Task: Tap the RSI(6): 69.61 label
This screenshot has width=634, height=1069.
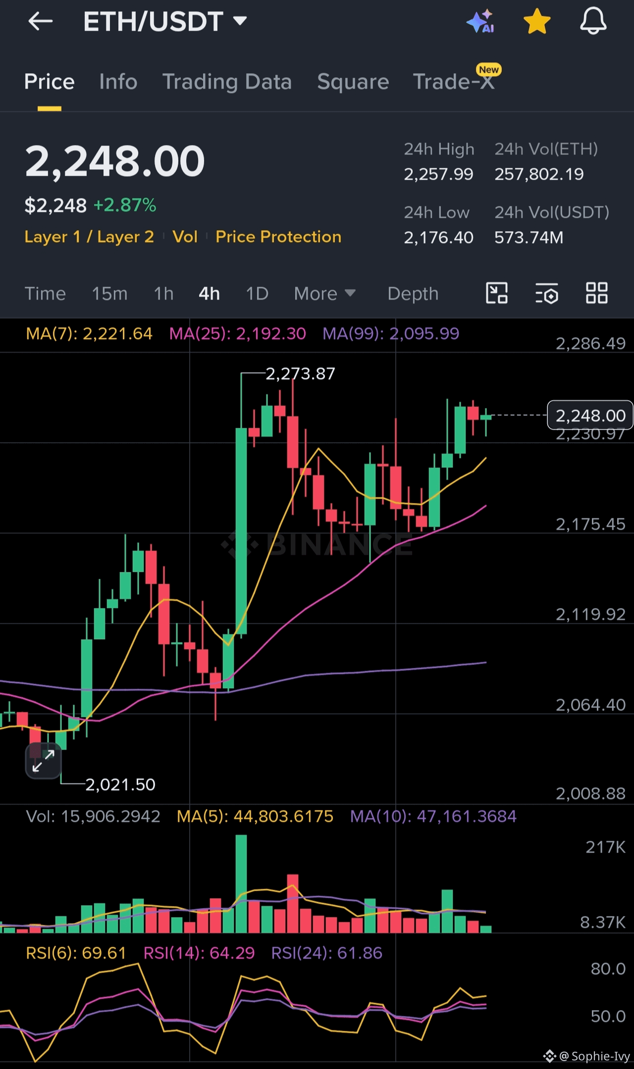Action: [76, 953]
